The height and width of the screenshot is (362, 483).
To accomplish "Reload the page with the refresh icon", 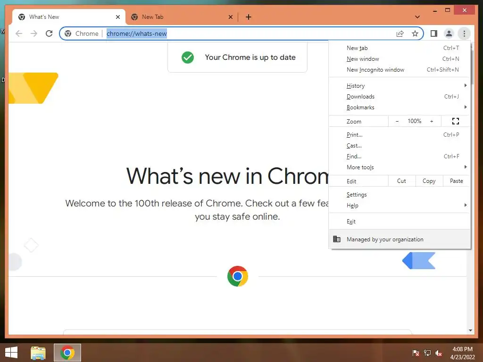I will click(x=49, y=33).
